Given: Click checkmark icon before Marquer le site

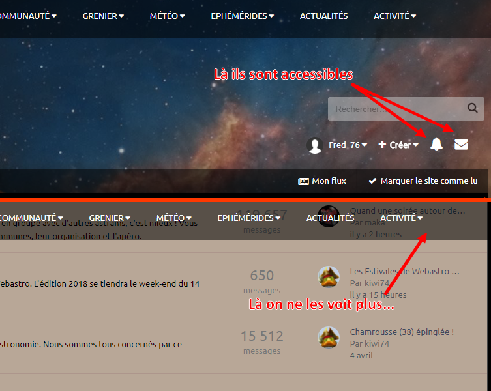Looking at the screenshot, I should 372,181.
